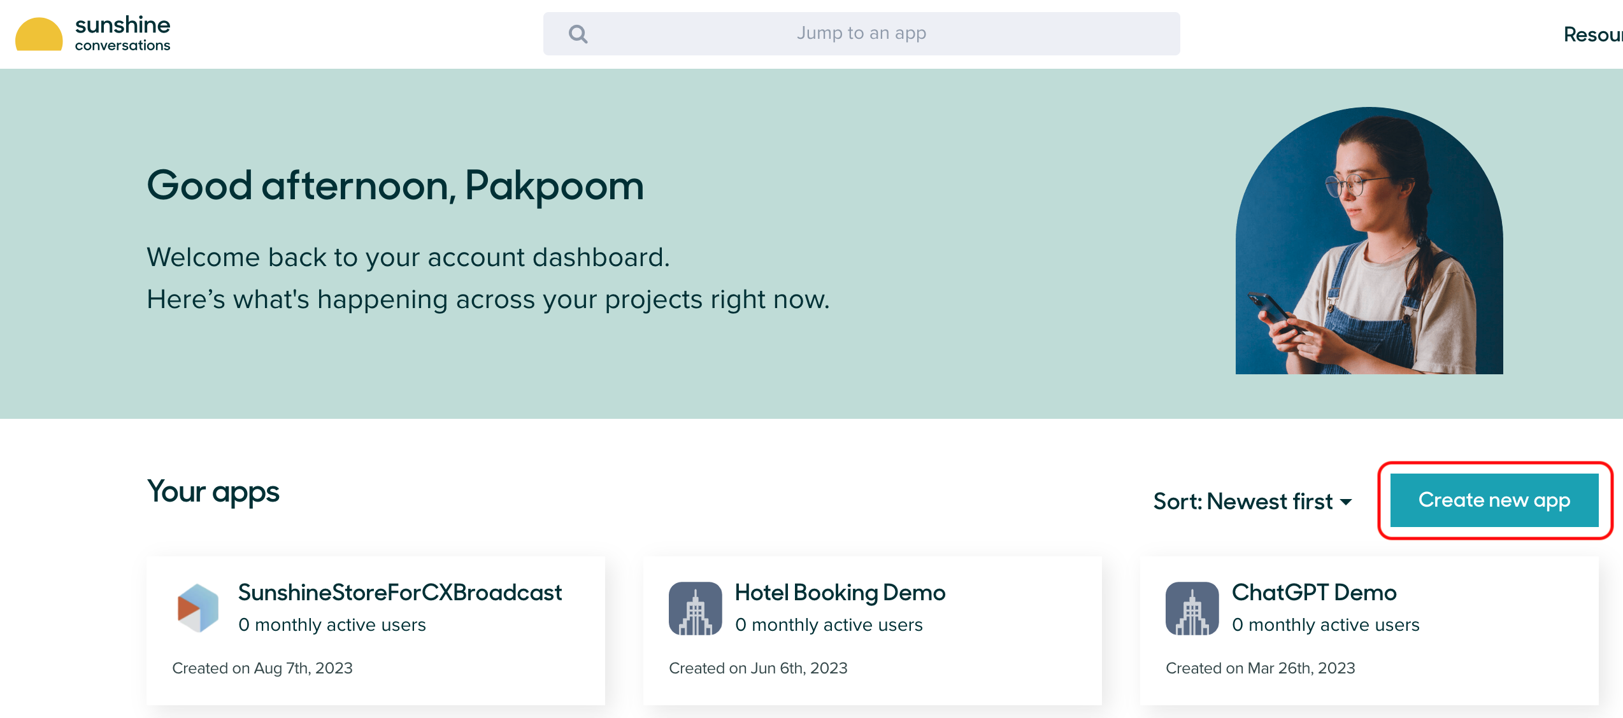Image resolution: width=1623 pixels, height=718 pixels.
Task: Click monthly active users under SunshineStoreForCXBroadcast
Action: (332, 625)
